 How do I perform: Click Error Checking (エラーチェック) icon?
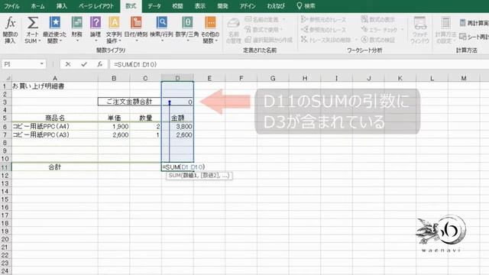(x=364, y=30)
